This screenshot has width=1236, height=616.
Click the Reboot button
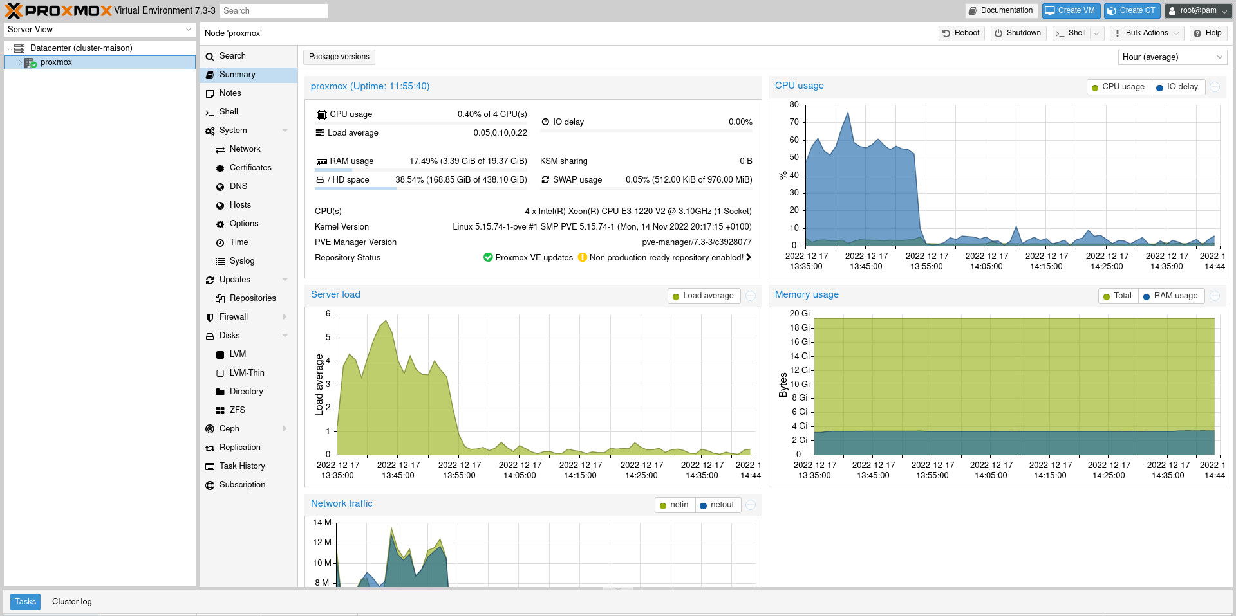click(x=961, y=33)
